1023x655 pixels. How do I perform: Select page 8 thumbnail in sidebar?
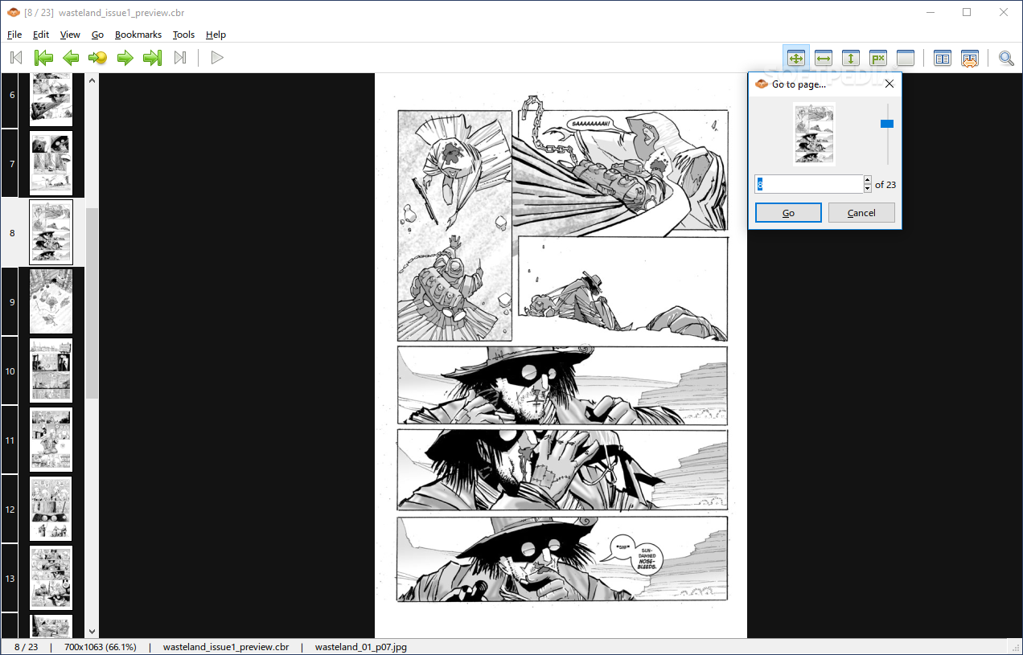[x=51, y=232]
